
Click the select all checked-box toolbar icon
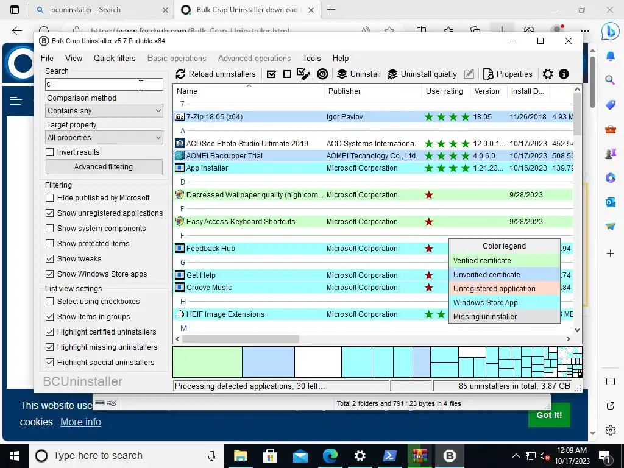[271, 74]
